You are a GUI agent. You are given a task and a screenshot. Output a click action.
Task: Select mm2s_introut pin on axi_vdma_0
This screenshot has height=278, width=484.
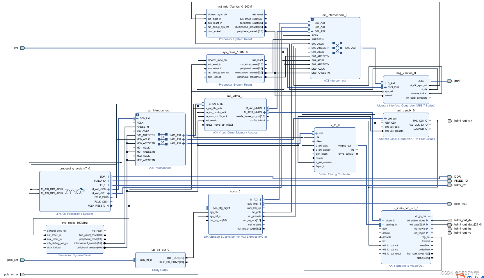point(257,120)
